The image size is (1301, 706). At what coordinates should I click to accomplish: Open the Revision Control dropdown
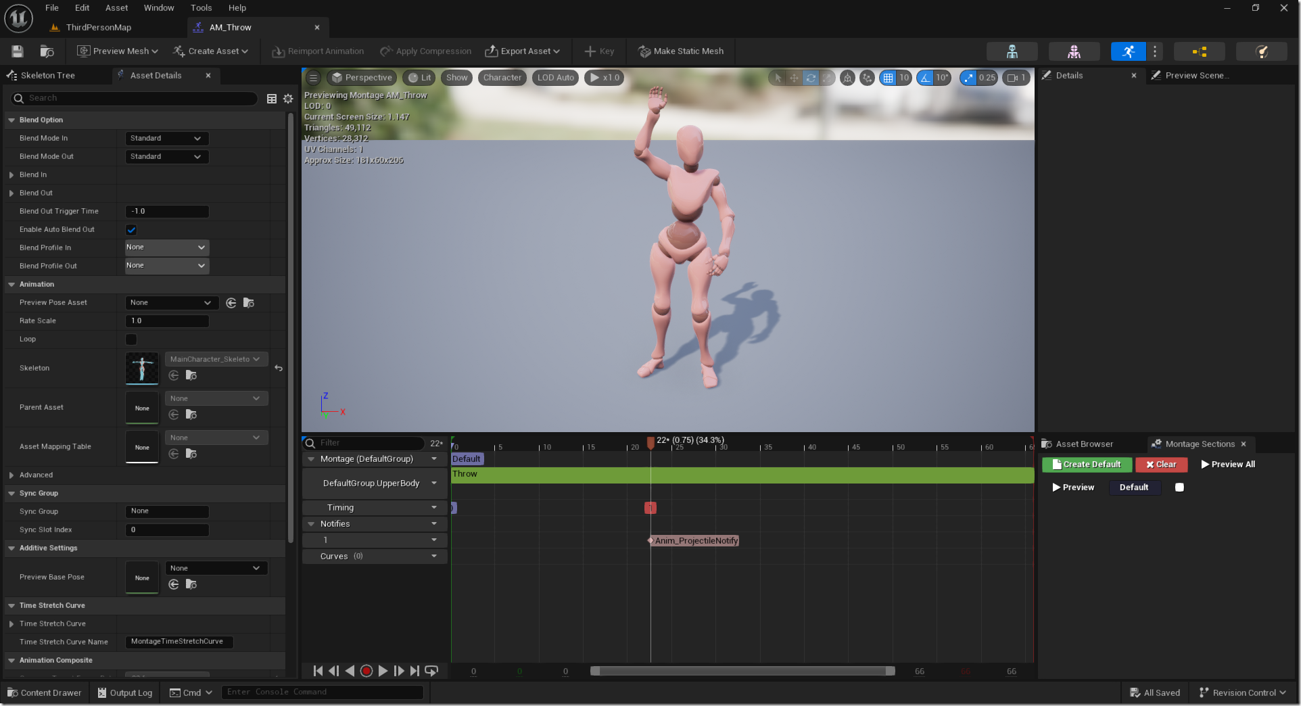(x=1243, y=692)
